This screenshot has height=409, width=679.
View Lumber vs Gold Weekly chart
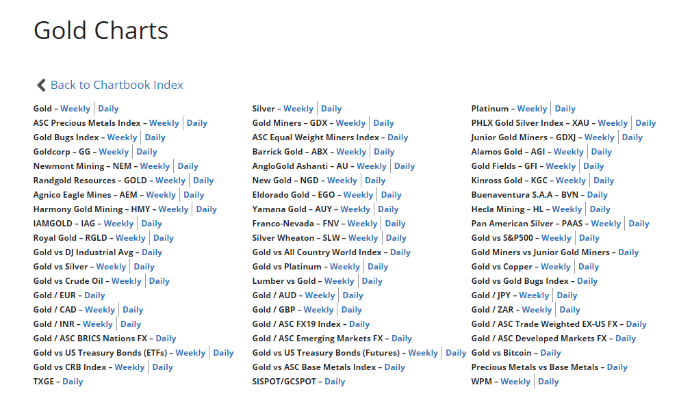coord(339,280)
